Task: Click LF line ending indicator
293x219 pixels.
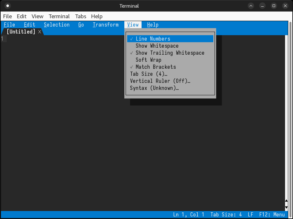Action: [250, 215]
